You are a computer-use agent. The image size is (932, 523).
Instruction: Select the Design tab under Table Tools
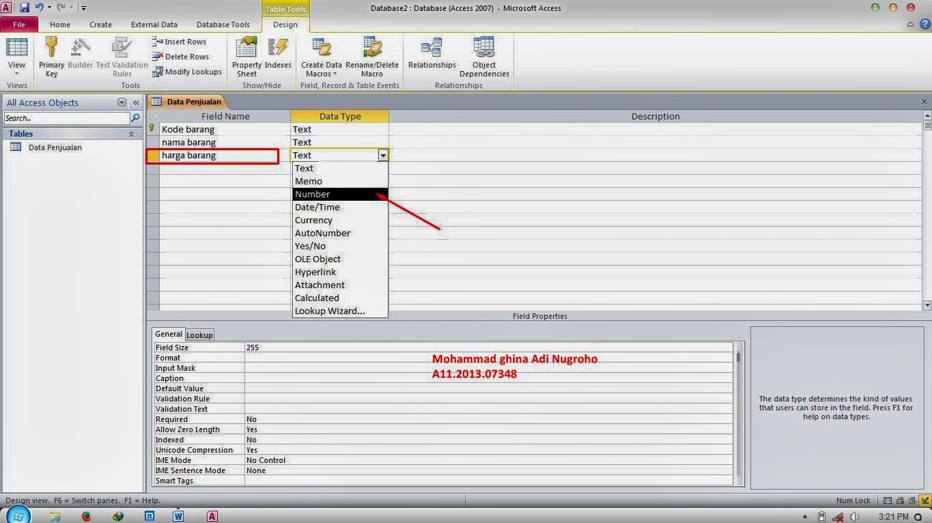click(x=285, y=25)
